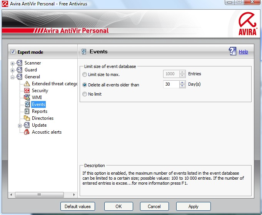Image resolution: width=262 pixels, height=215 pixels.
Task: Click the Acoustic alerts icon
Action: 27,132
